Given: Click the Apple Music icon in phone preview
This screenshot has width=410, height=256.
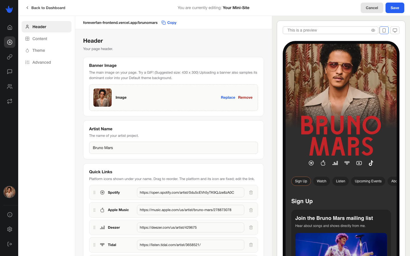Looking at the screenshot, I should click(323, 163).
